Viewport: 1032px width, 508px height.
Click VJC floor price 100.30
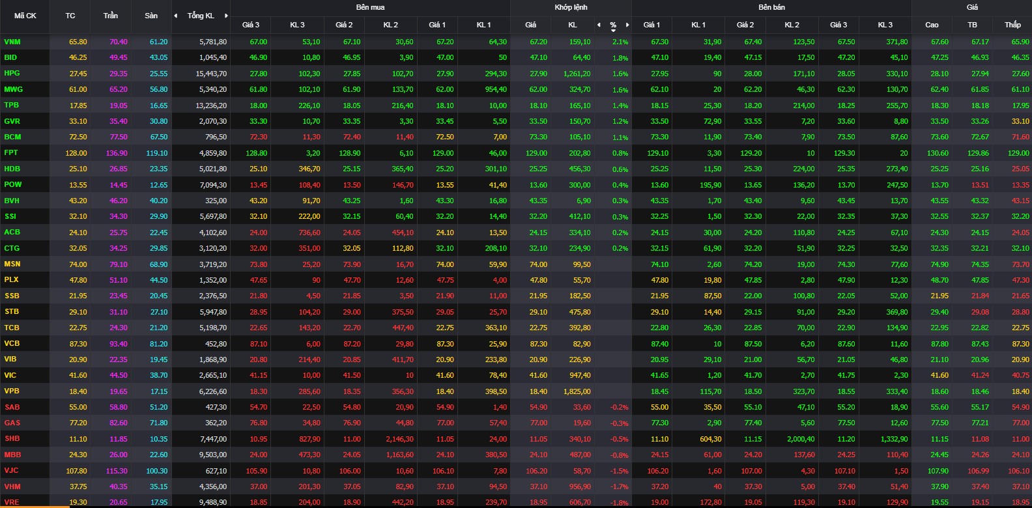157,471
